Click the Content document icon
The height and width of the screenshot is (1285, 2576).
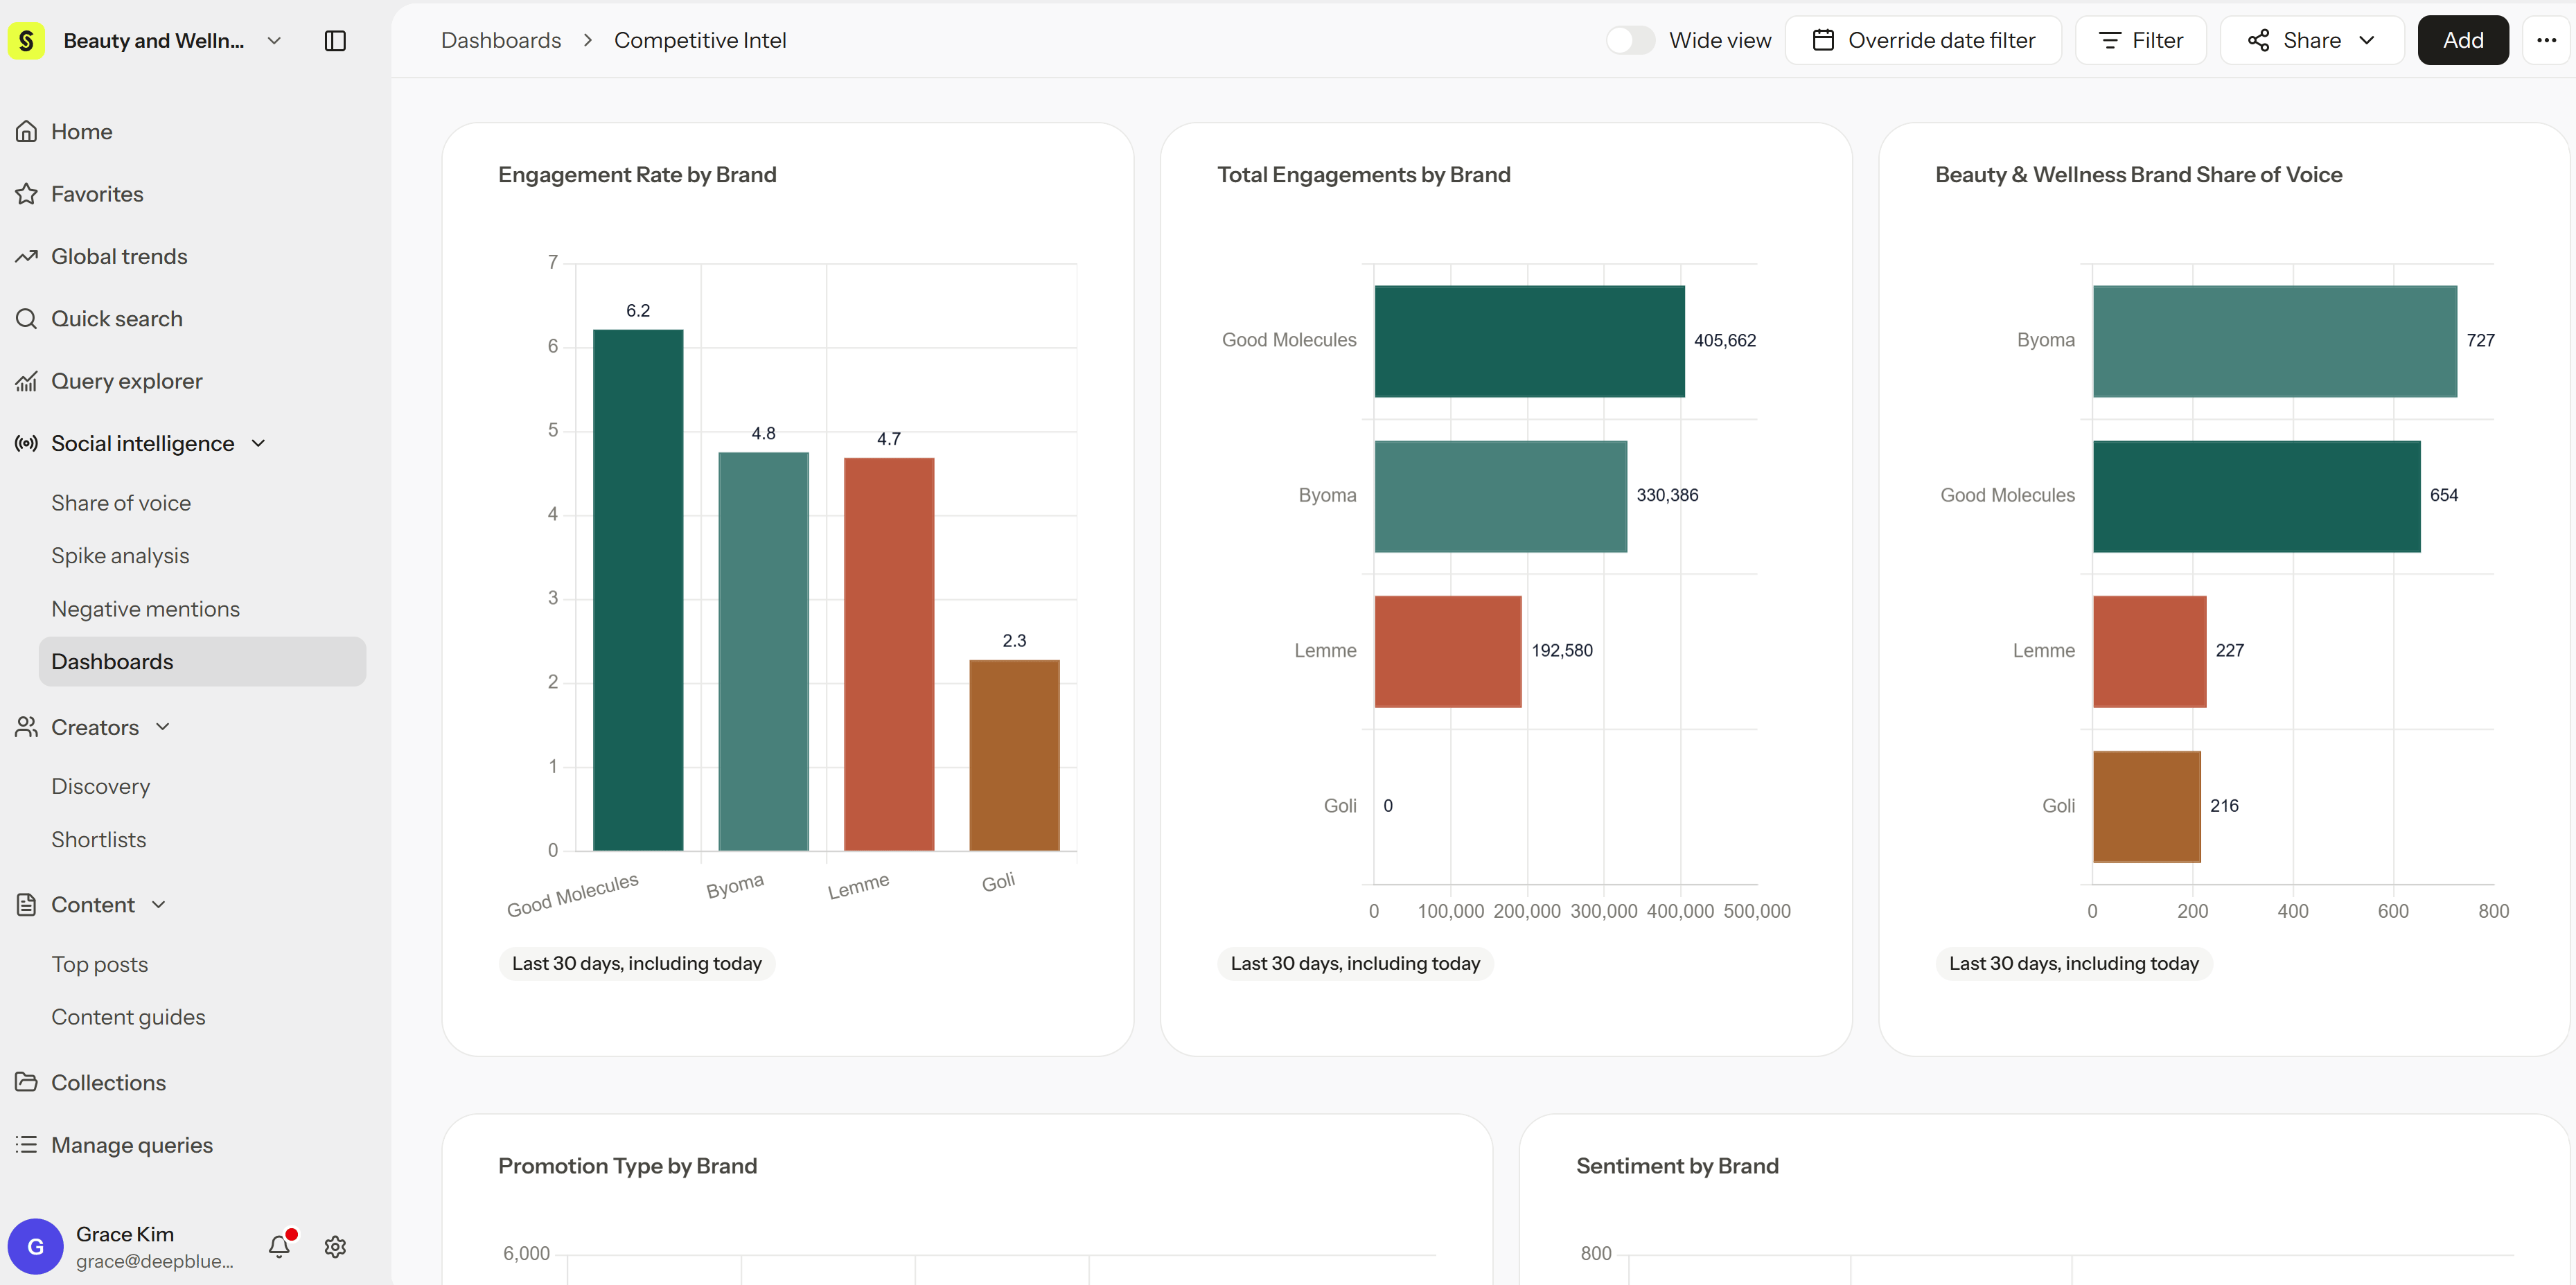point(27,904)
